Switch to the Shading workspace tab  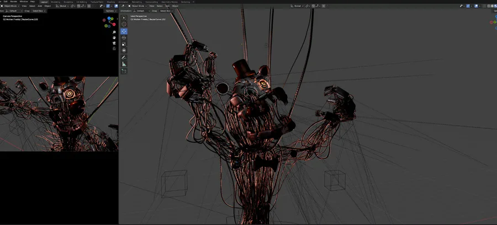pos(110,2)
